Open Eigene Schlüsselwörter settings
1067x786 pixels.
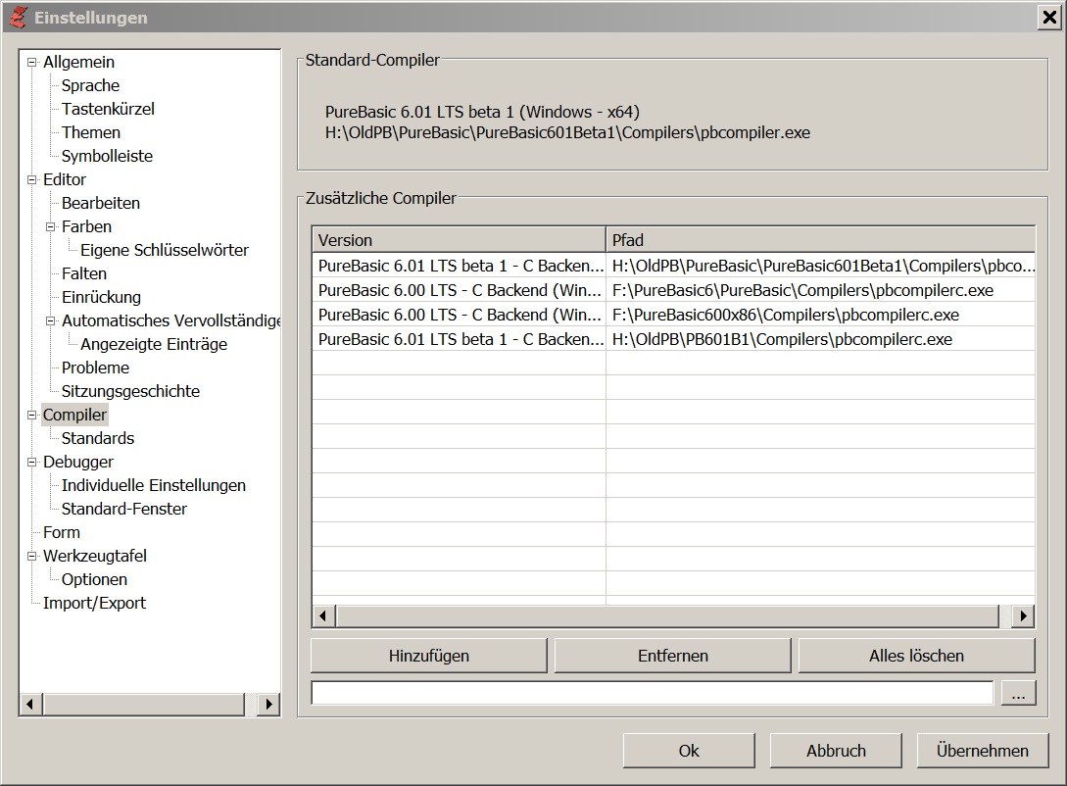(165, 250)
